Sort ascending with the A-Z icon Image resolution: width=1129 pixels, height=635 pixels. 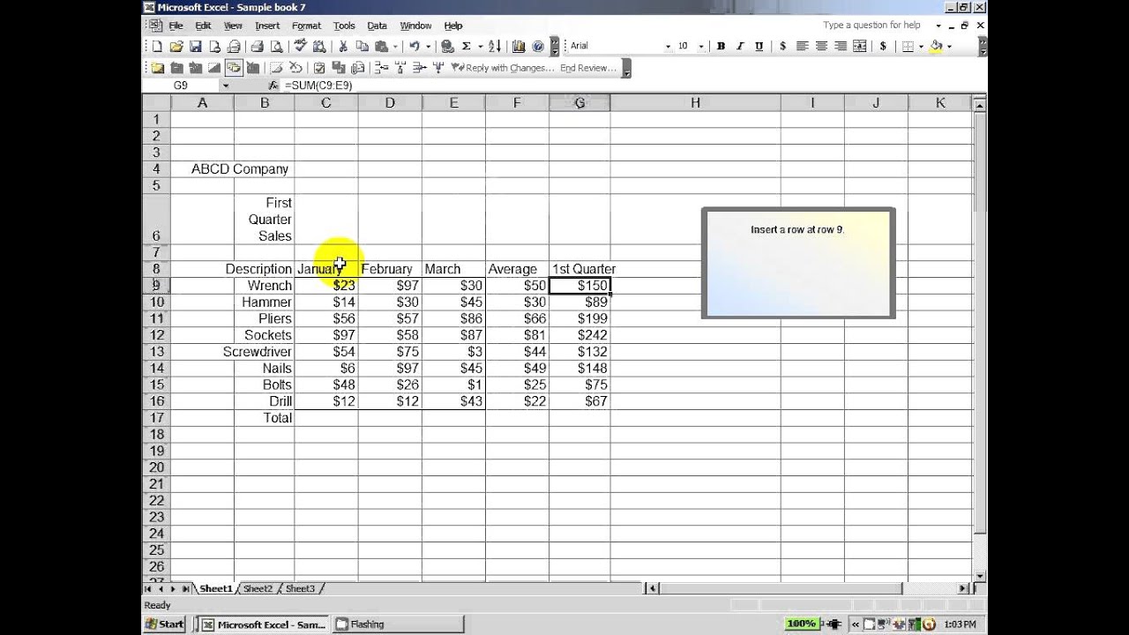coord(495,47)
